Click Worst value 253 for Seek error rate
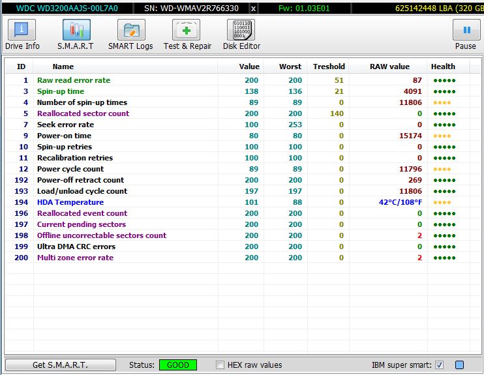484x375 pixels. [295, 125]
